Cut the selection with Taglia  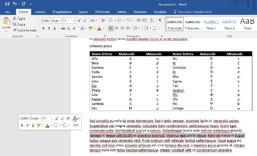(19, 19)
